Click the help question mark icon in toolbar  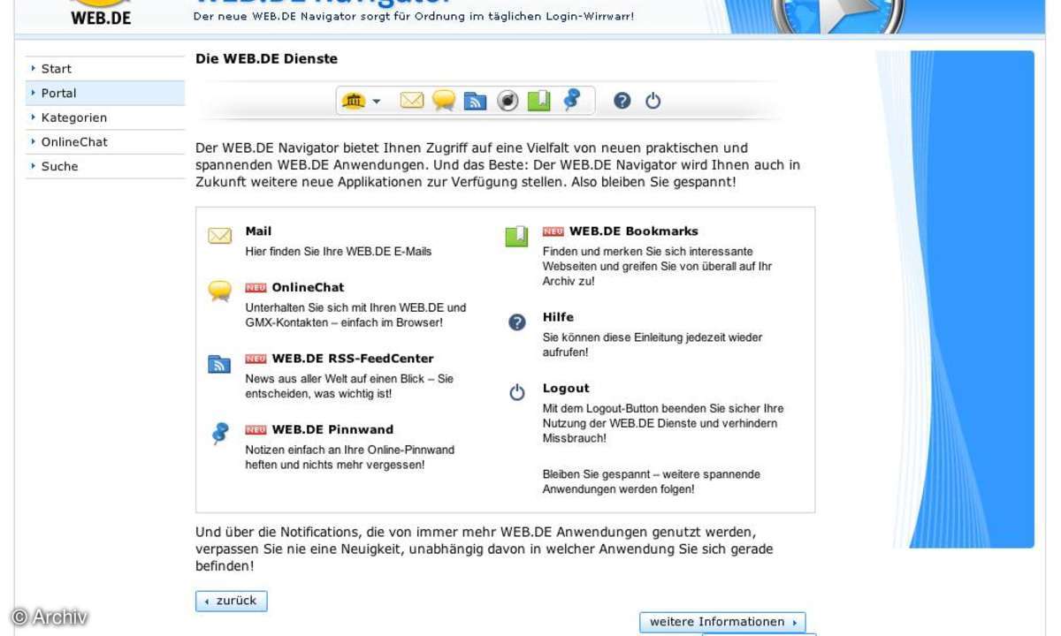622,101
